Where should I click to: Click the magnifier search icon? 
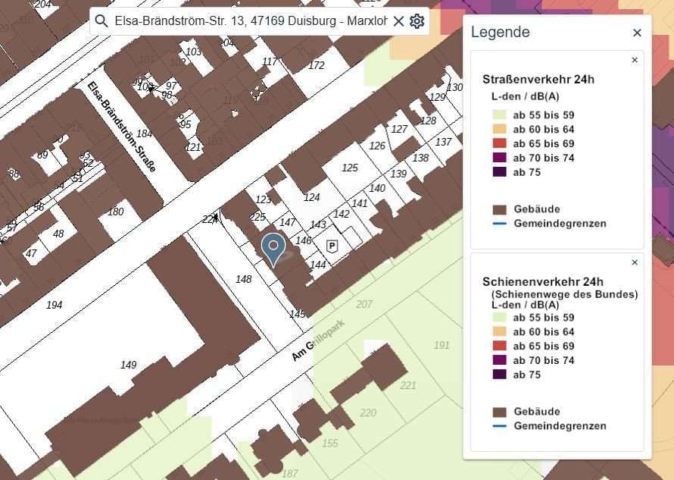102,21
